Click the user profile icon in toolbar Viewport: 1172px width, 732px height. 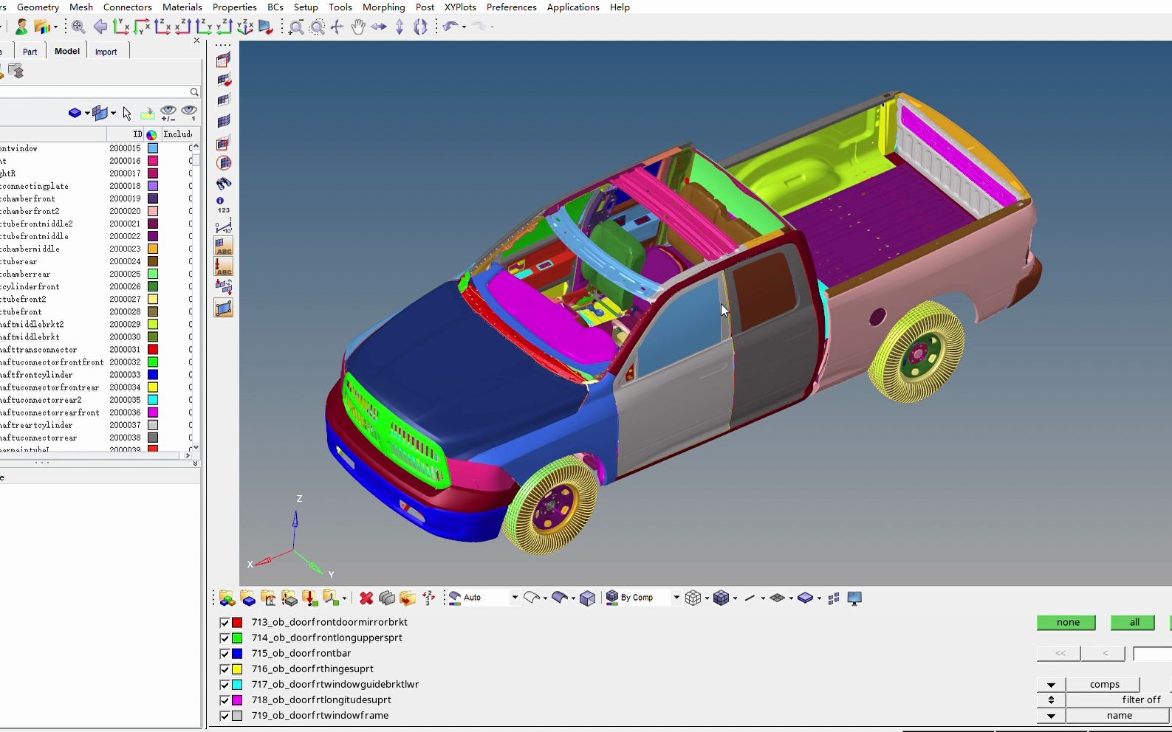click(21, 27)
